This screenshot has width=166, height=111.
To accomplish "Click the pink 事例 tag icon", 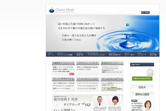I will click(x=72, y=74).
